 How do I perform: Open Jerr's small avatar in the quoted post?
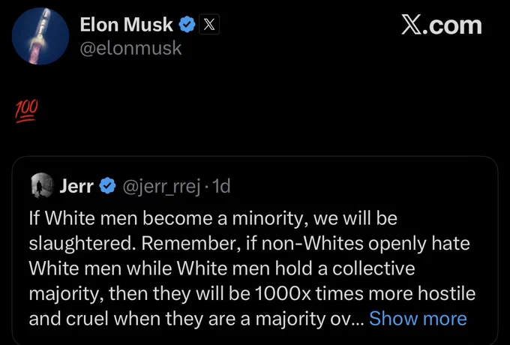pyautogui.click(x=42, y=186)
